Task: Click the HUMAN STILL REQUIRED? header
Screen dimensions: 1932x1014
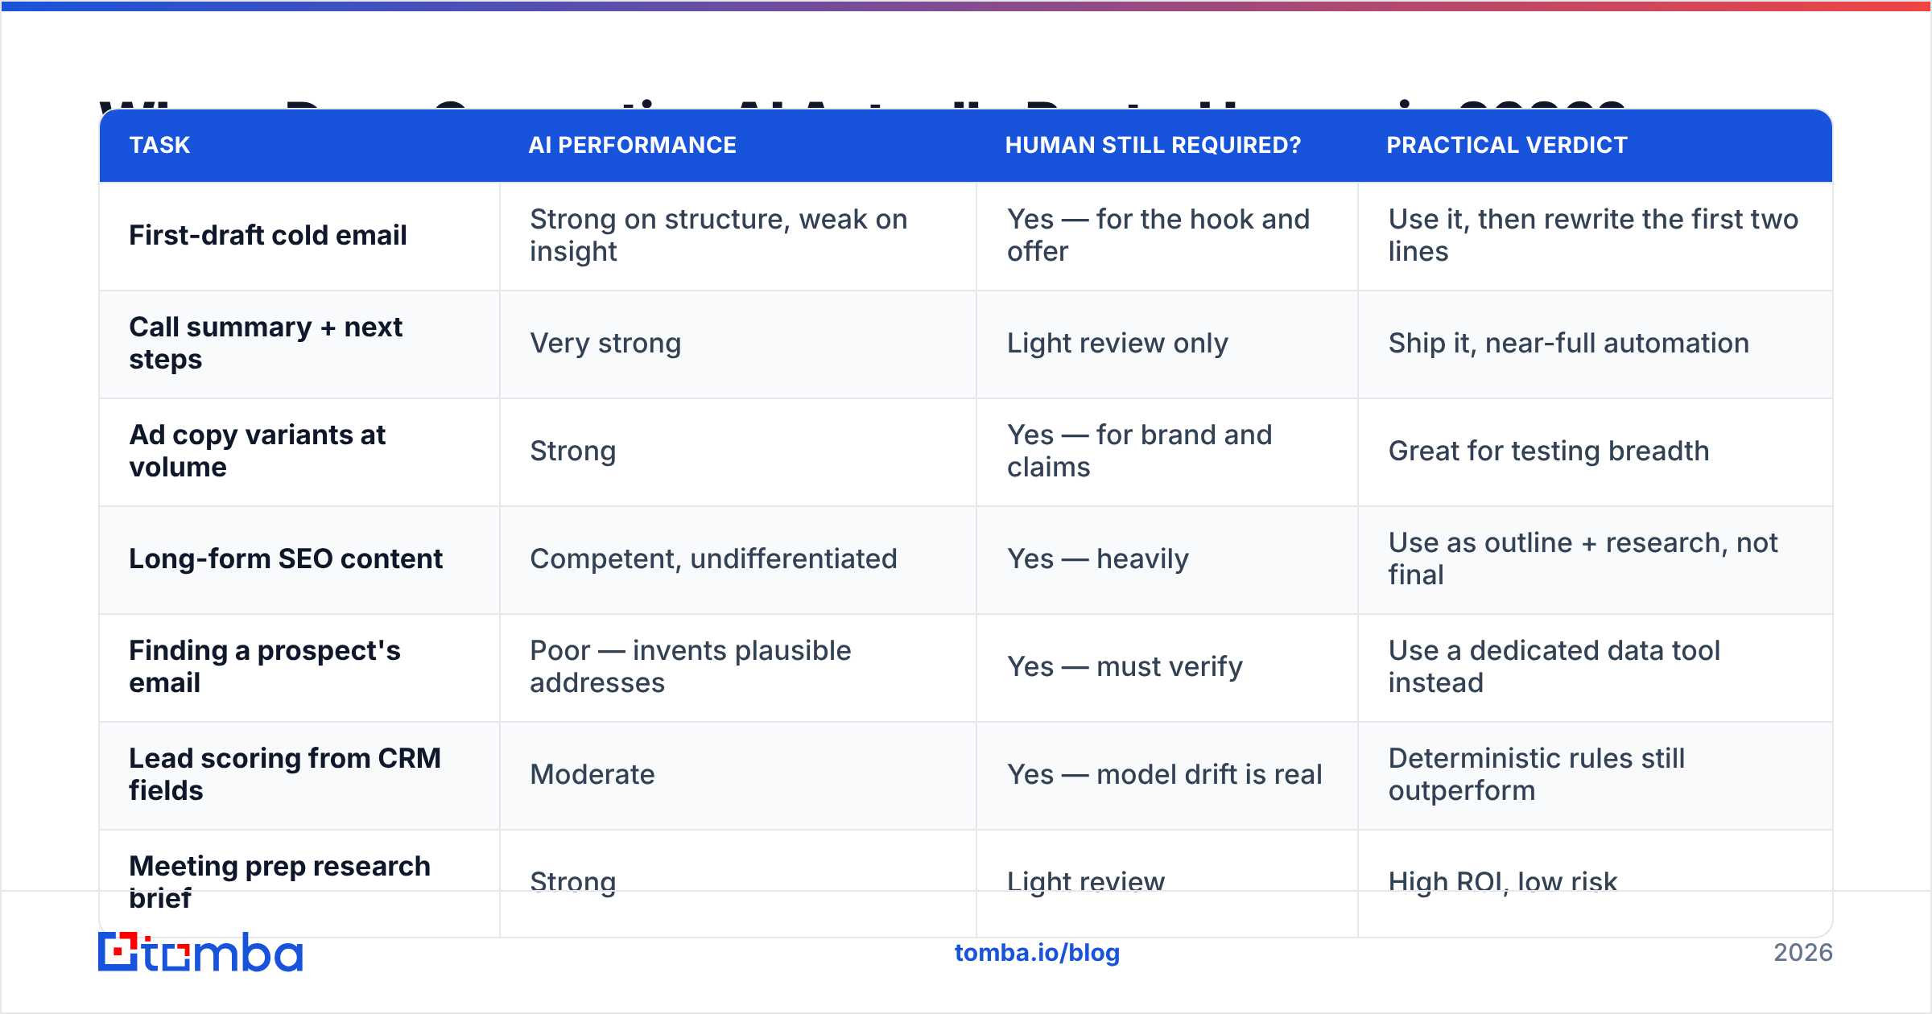Action: [1153, 145]
